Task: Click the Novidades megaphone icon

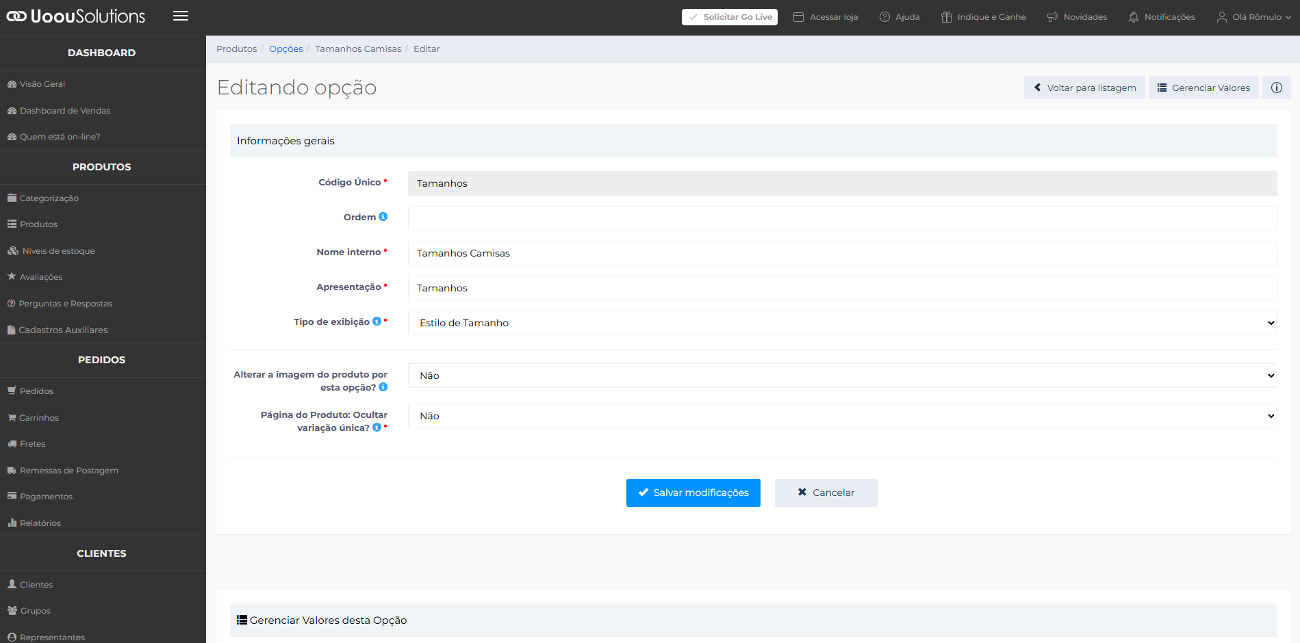Action: pos(1052,17)
